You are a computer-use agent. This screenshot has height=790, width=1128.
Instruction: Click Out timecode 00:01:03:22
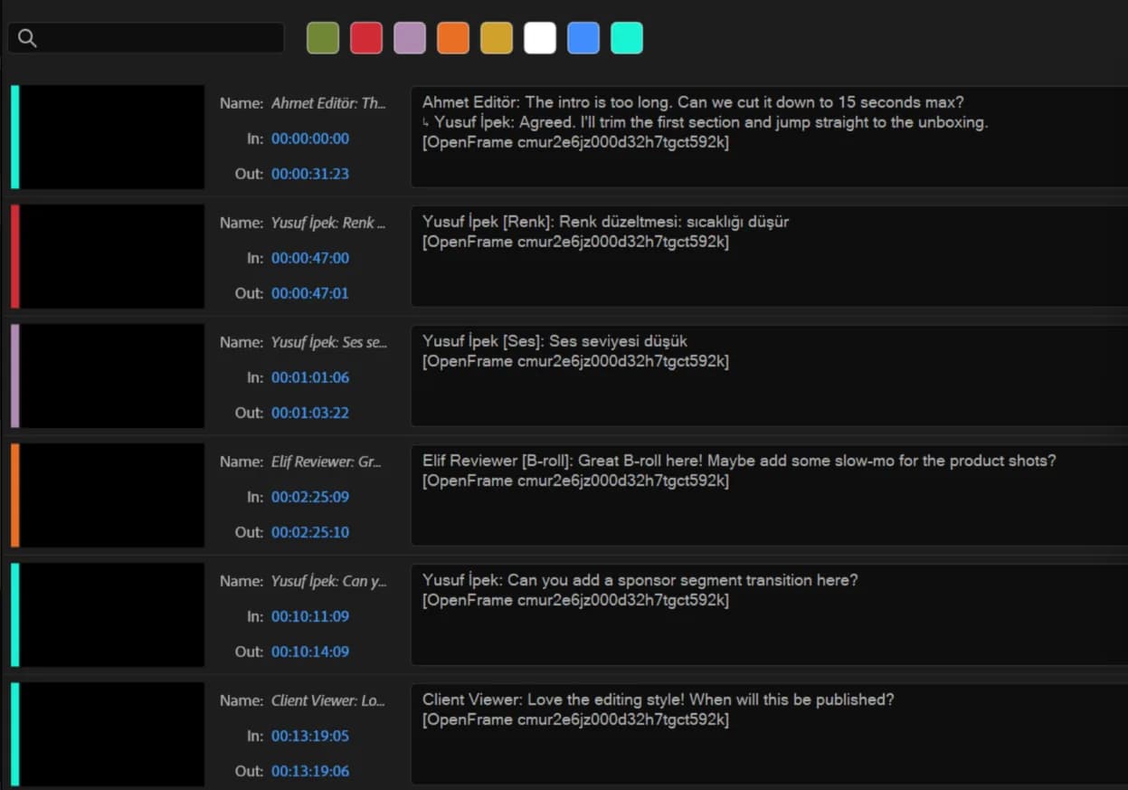pos(310,413)
